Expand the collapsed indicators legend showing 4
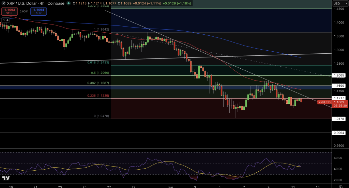 [5, 20]
